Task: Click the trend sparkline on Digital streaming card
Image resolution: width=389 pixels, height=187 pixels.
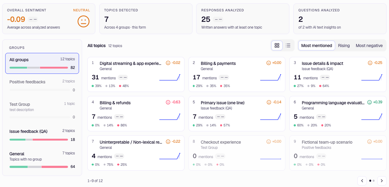Action: (x=170, y=78)
